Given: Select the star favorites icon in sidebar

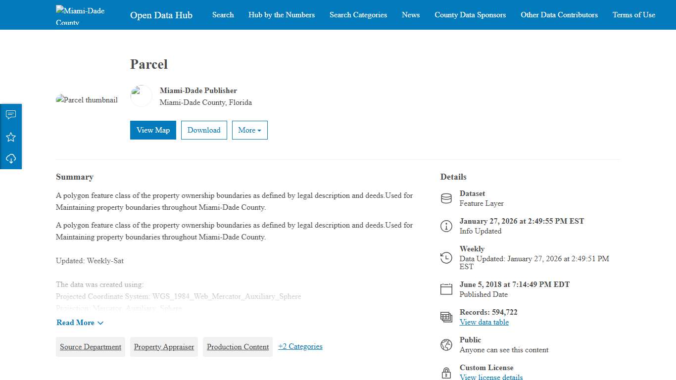Looking at the screenshot, I should click(11, 137).
